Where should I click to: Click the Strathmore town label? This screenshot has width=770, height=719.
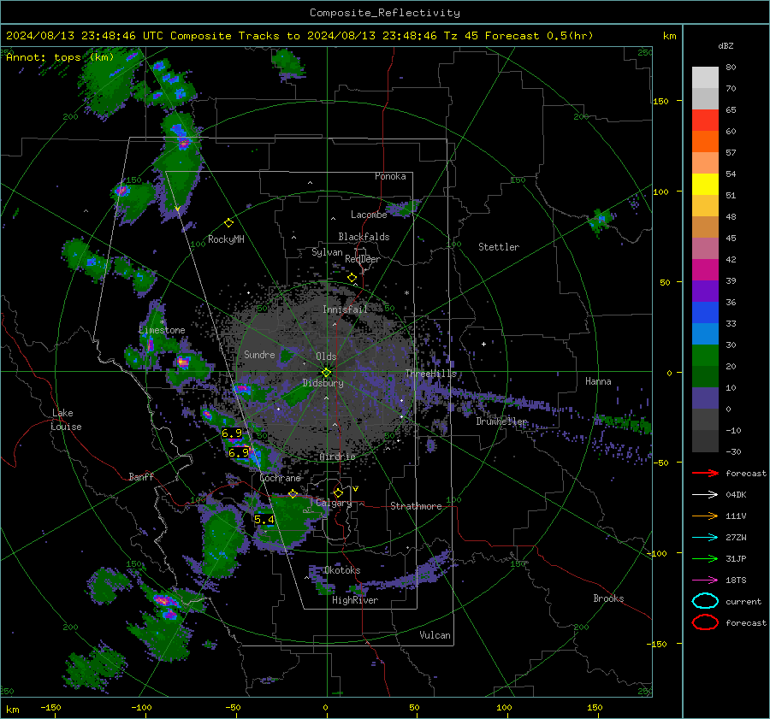pos(416,506)
